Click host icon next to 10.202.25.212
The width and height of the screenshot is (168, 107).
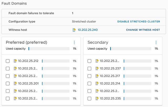16,61
